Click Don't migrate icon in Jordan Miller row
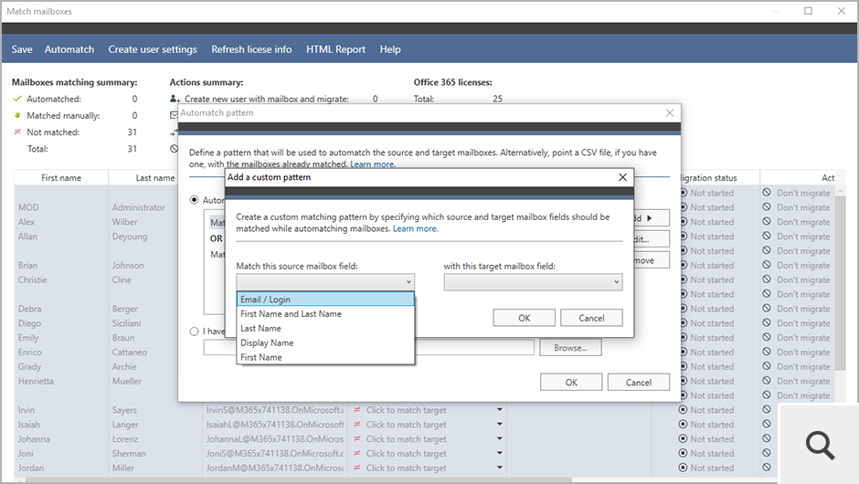The height and width of the screenshot is (484, 859). [767, 468]
